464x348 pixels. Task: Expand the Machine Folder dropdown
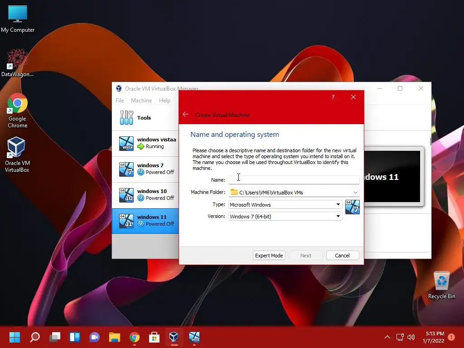355,192
